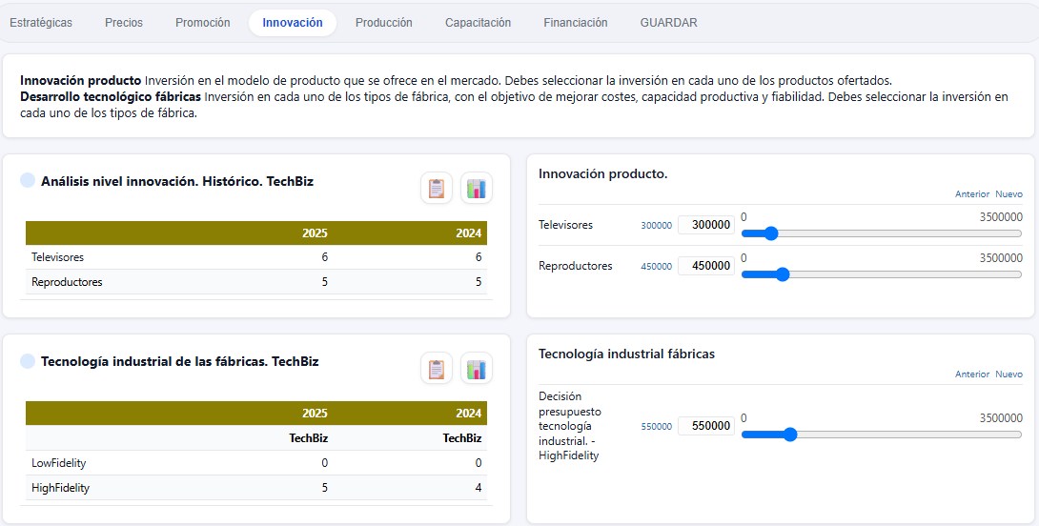Click Anterior label in Tecnología industrial fábricas panel
Screen dimensions: 1039x526
point(972,374)
